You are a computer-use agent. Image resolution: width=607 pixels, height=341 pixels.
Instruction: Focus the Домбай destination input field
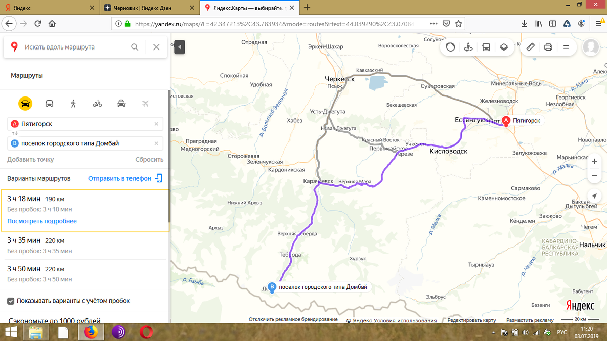tap(85, 143)
